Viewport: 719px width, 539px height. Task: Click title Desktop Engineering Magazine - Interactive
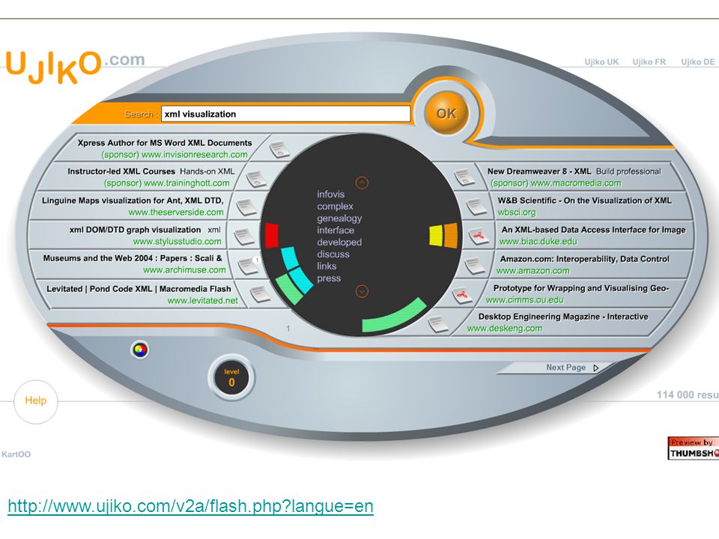563,317
